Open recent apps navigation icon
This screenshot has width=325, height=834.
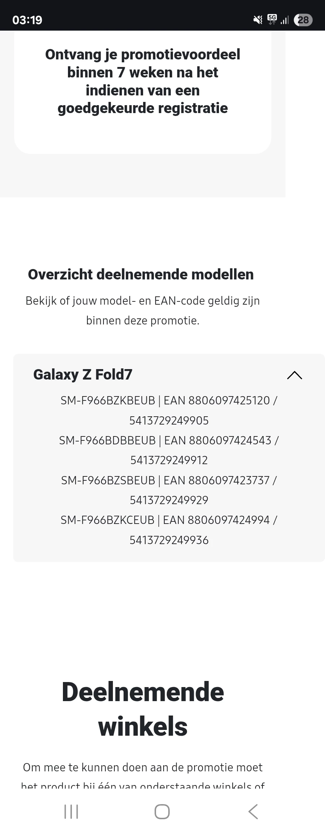click(x=71, y=812)
